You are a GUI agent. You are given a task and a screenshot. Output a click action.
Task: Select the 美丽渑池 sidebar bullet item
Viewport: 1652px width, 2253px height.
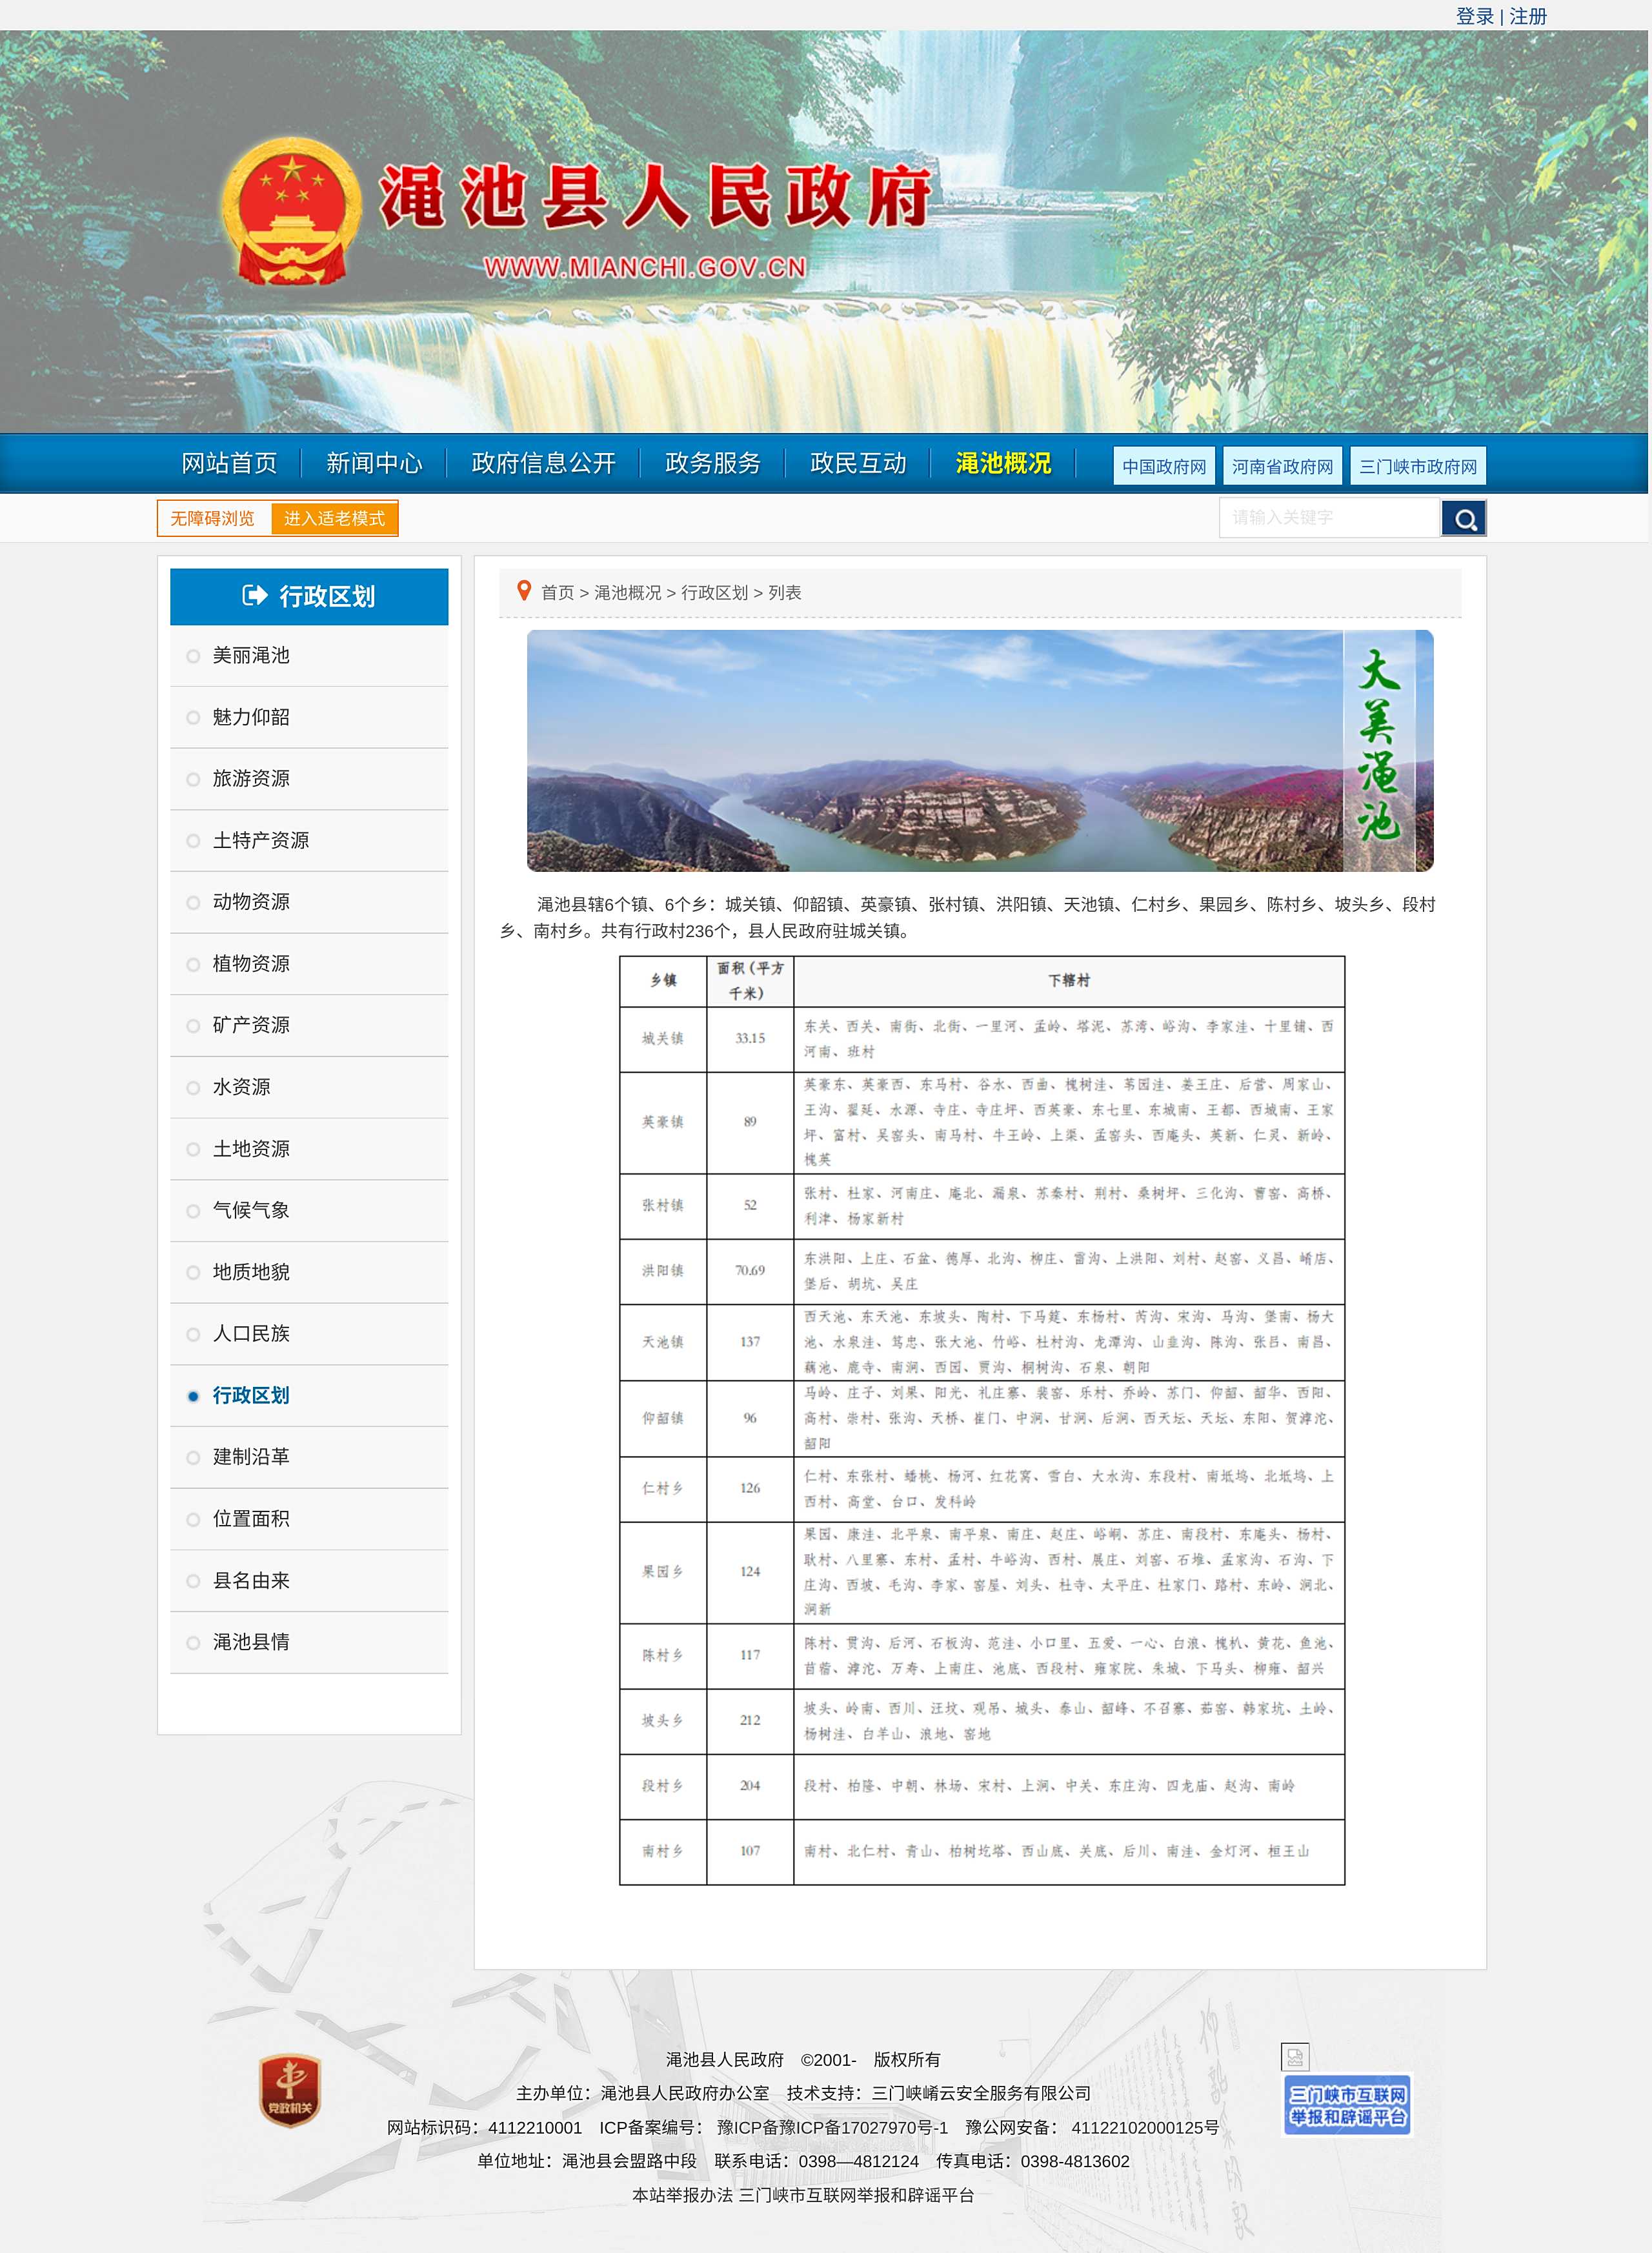point(251,655)
